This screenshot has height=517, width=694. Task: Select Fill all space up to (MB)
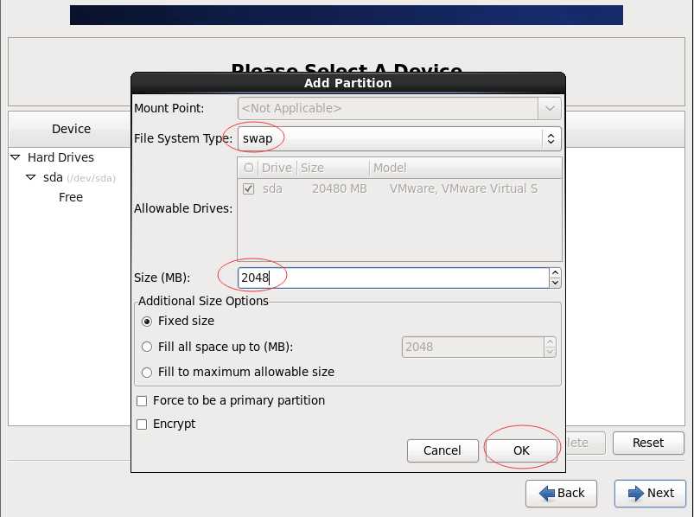(x=147, y=347)
